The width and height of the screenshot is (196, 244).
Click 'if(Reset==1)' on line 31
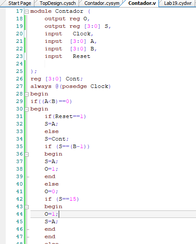[x=65, y=116]
